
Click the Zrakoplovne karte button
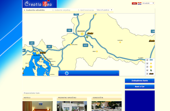(140, 81)
